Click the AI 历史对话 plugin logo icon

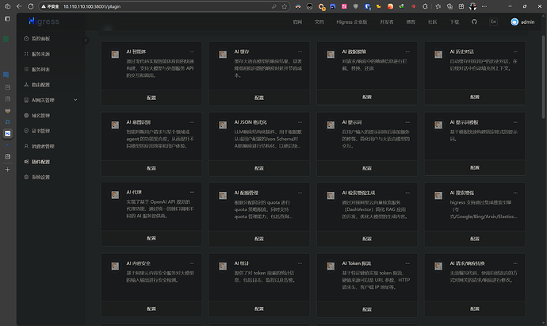tap(438, 55)
